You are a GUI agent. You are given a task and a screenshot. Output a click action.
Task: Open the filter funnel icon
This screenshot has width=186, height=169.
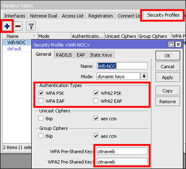31,26
